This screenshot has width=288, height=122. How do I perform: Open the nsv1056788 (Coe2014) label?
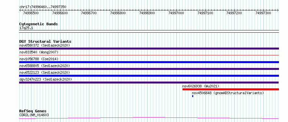(x=39, y=59)
